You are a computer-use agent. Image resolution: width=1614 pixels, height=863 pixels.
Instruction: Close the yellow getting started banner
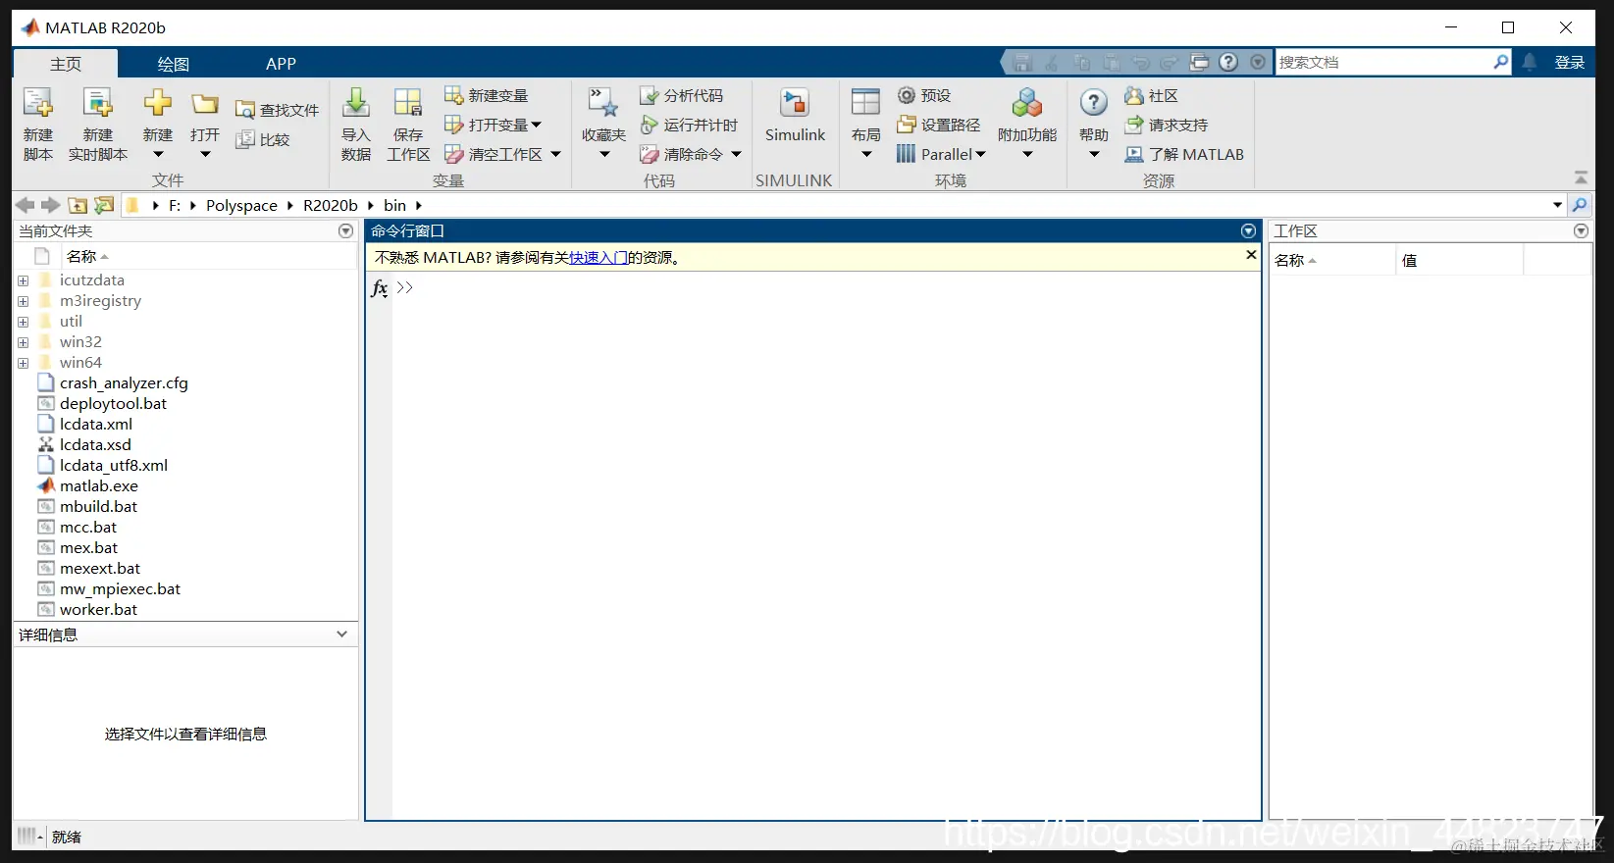(1251, 254)
